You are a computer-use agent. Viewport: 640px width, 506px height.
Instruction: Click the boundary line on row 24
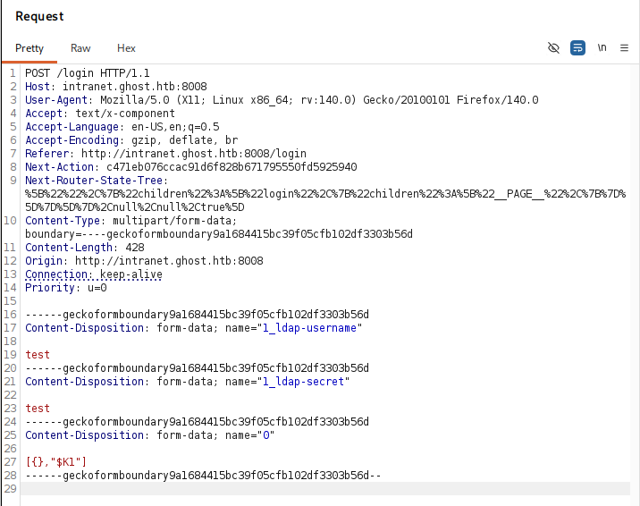pyautogui.click(x=197, y=422)
